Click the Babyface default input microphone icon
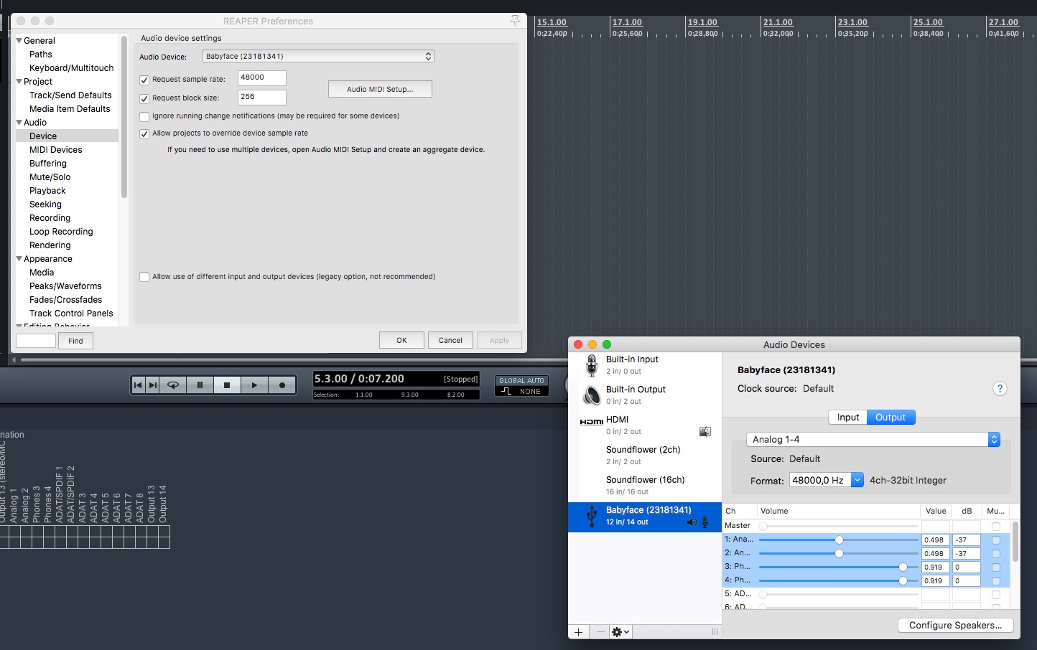 pos(705,522)
